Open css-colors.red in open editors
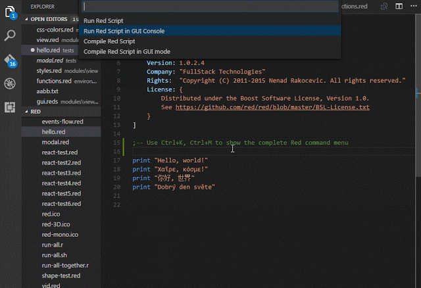 [55, 30]
